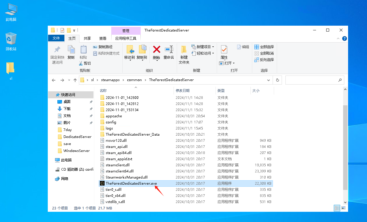Switch to large icons view in status bar
This screenshot has width=367, height=222.
343,208
